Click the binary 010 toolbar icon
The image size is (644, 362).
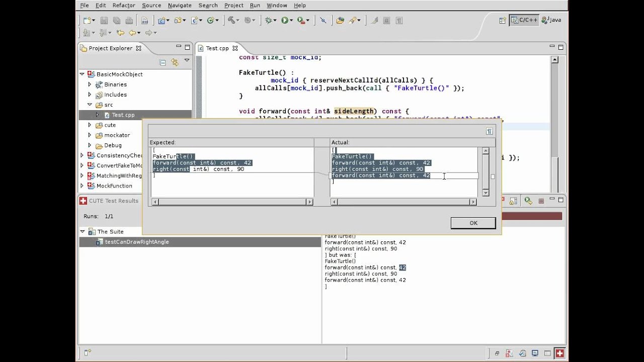(144, 20)
